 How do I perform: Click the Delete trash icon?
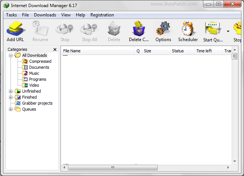pos(114,29)
